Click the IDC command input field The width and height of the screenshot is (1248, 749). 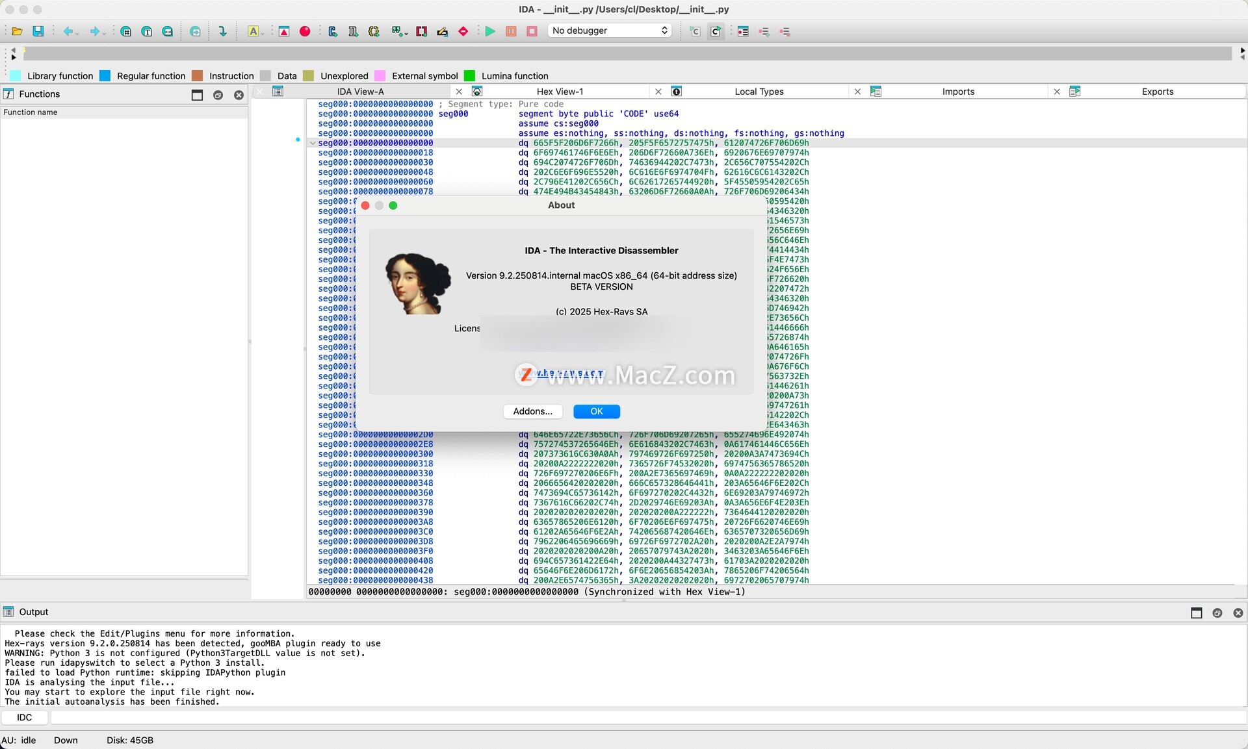[648, 717]
